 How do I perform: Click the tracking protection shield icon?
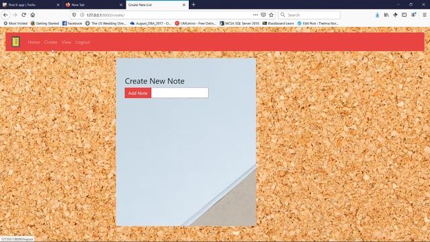pos(74,15)
